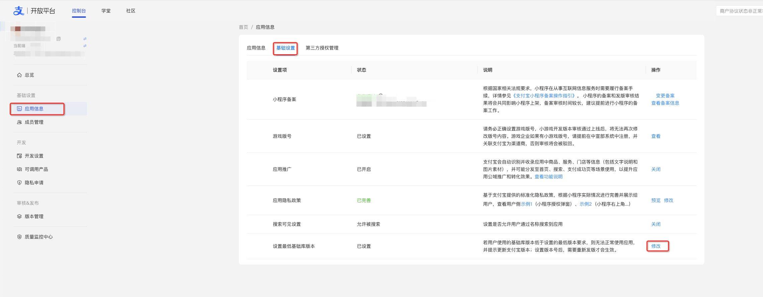Select 成员管理 members icon in sidebar
The width and height of the screenshot is (763, 297).
[19, 122]
